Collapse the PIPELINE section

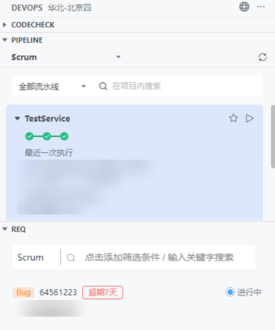tap(4, 40)
